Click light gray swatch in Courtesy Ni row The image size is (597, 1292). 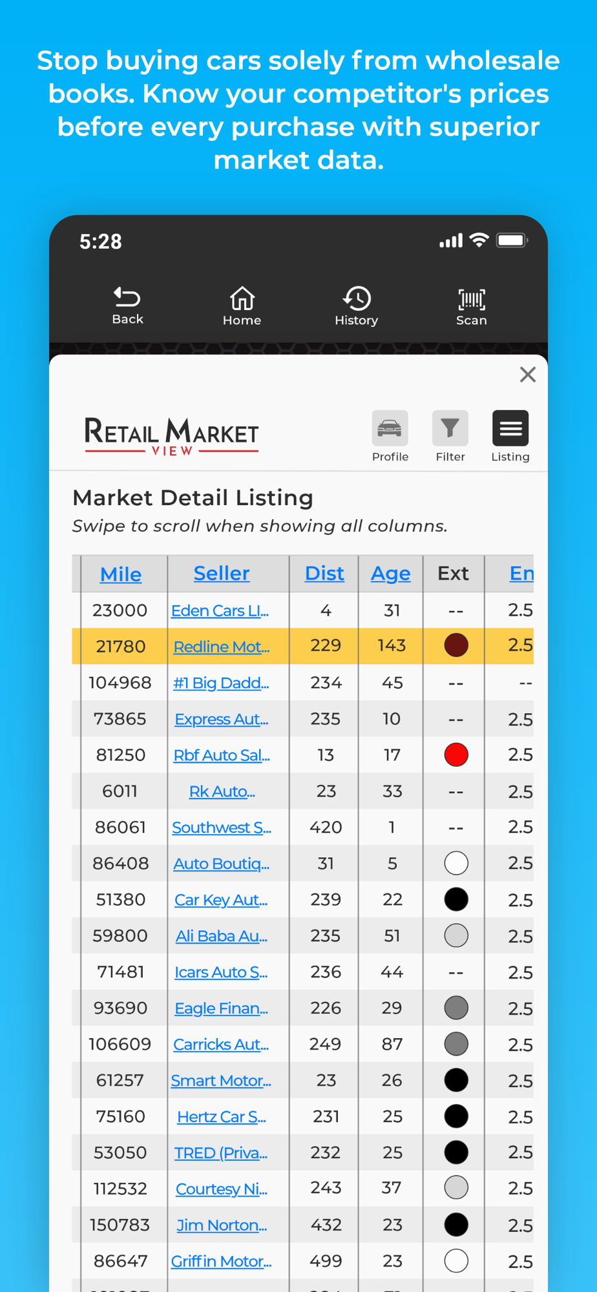[x=456, y=1188]
